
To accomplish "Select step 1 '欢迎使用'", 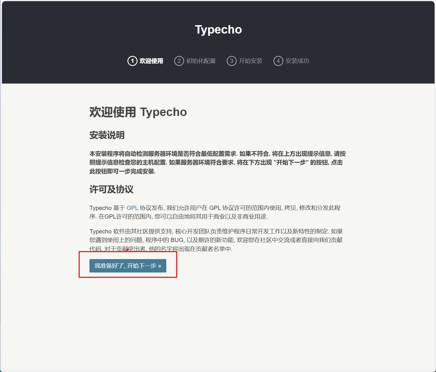I will point(145,61).
